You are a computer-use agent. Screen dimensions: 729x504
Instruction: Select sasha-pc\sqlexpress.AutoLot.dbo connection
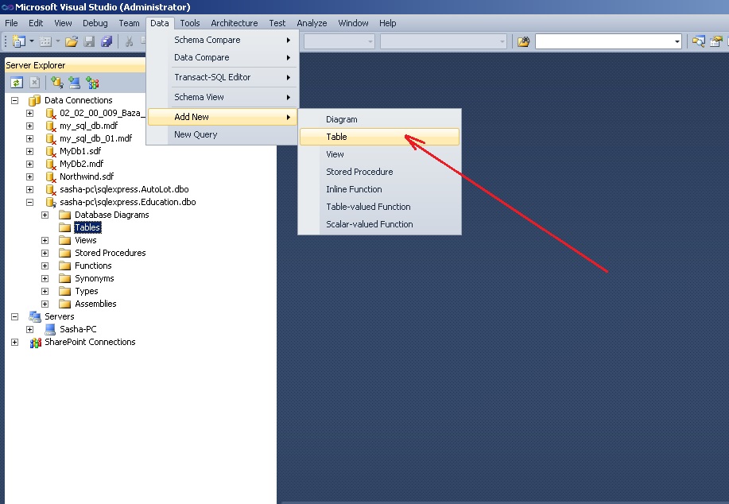[x=124, y=189]
